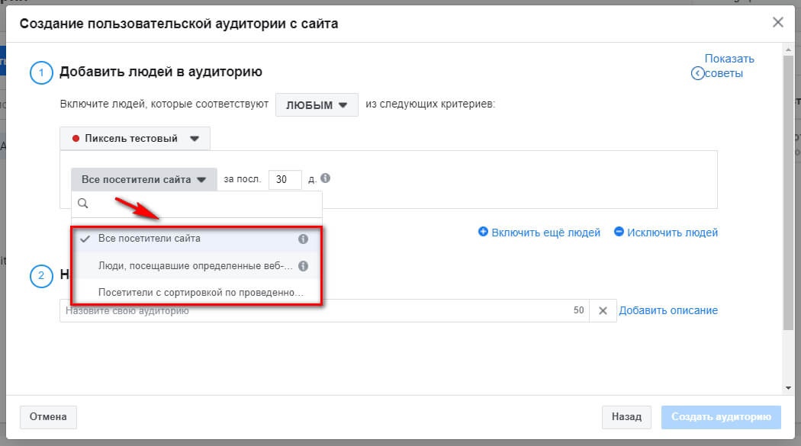The image size is (801, 446).
Task: Click the minus icon for Исключить людей
Action: 619,232
